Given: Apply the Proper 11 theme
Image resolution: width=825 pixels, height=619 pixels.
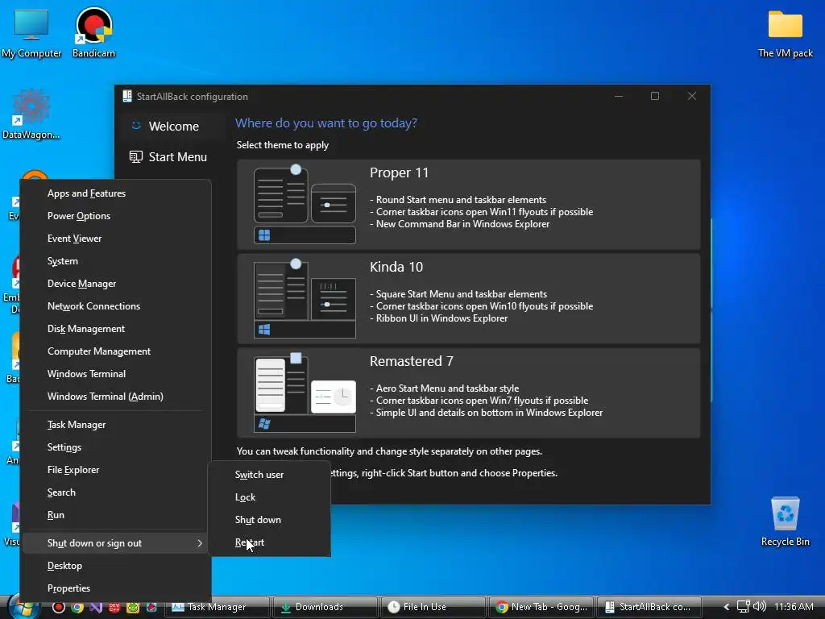Looking at the screenshot, I should [469, 205].
